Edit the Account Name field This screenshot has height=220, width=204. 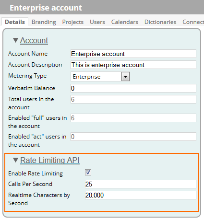click(133, 54)
